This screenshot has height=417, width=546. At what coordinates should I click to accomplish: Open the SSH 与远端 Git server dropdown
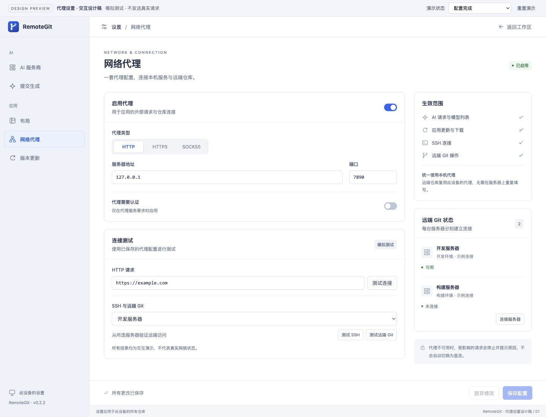pos(254,319)
